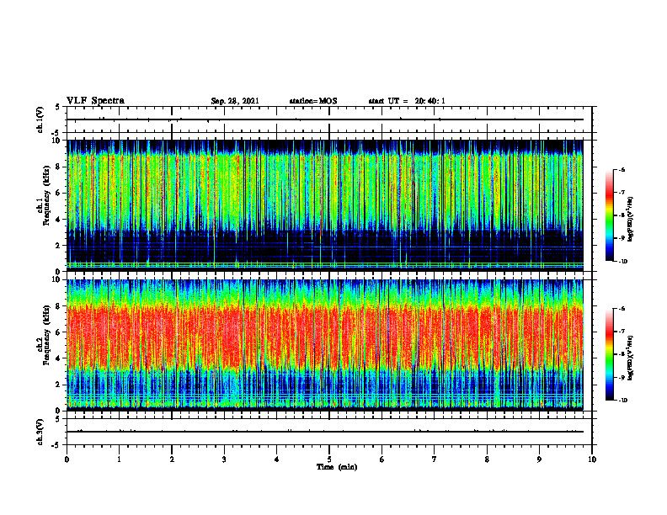Click the "8" tick label on Time axis

click(487, 459)
